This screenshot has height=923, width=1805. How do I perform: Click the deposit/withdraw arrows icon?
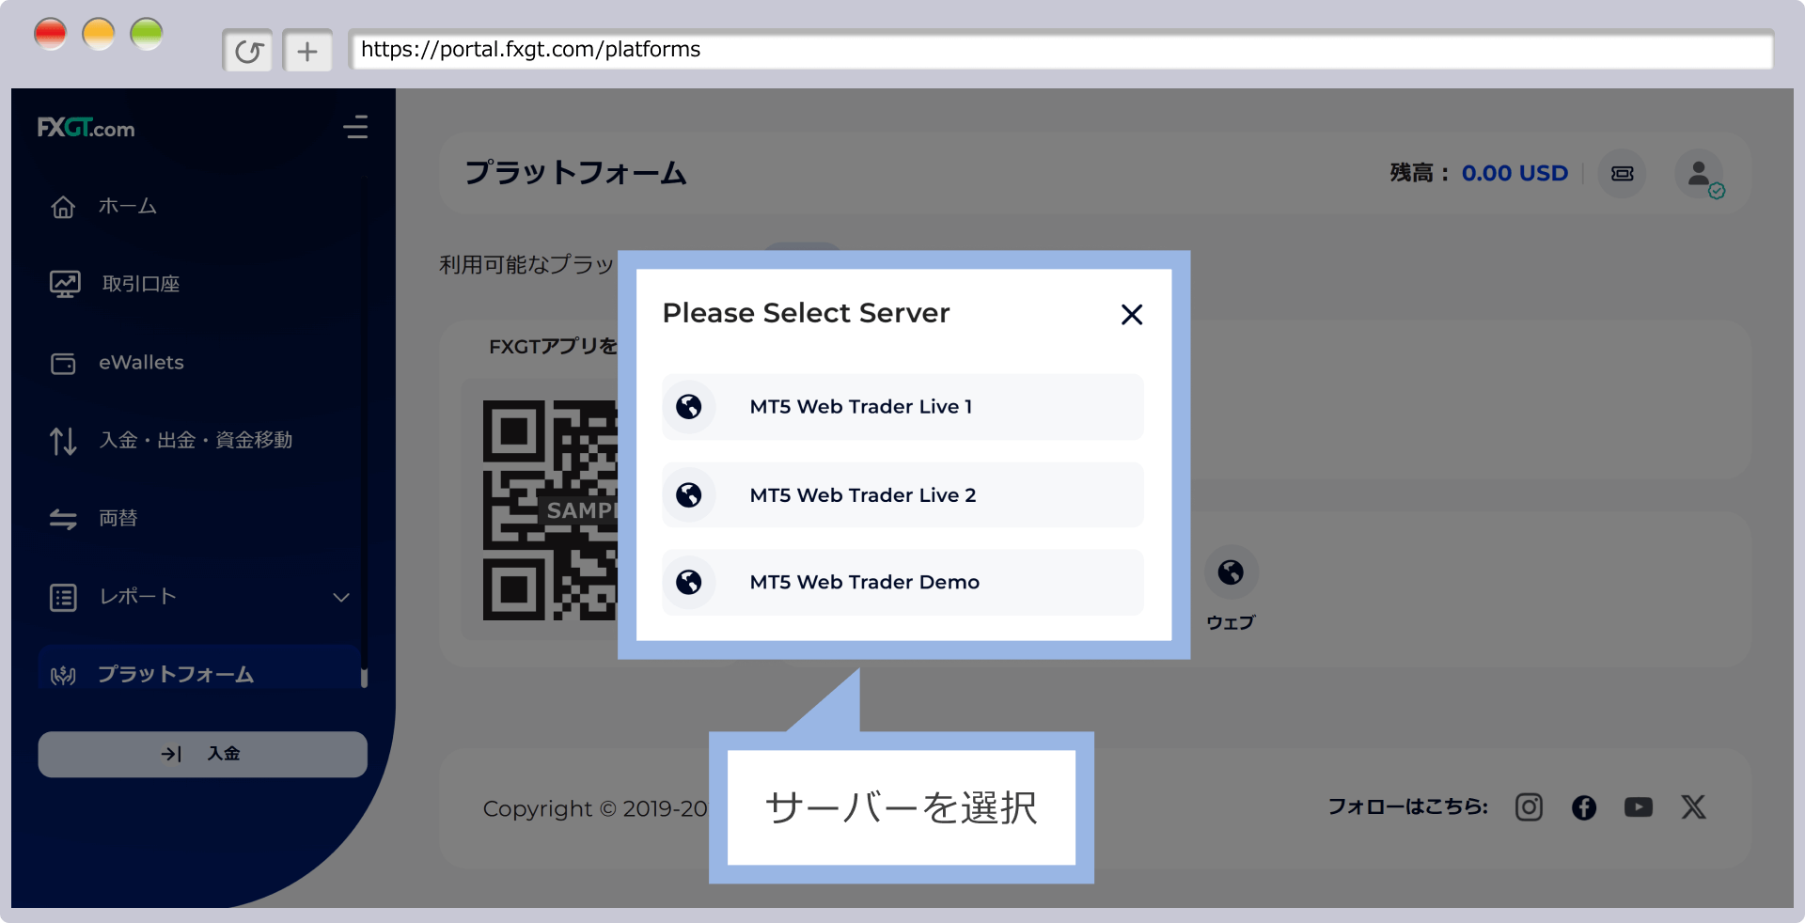63,441
